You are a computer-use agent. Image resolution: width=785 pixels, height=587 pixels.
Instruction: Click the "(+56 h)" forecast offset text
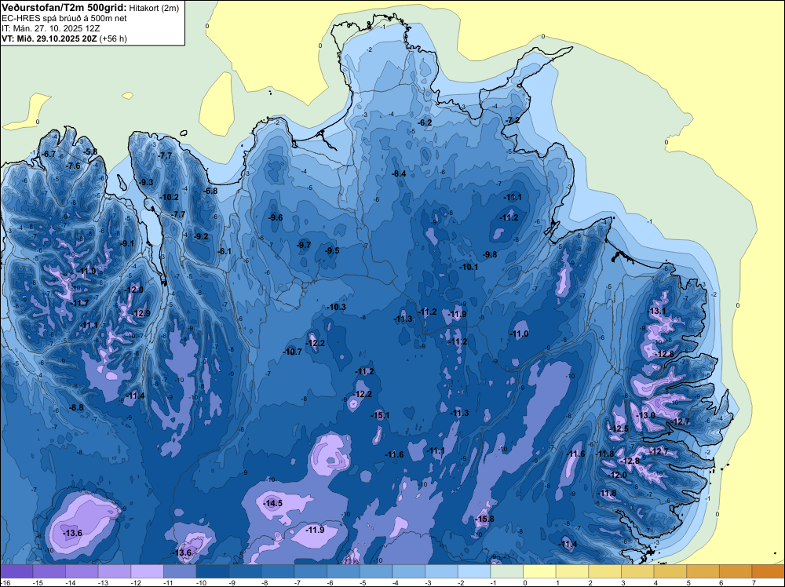click(113, 38)
